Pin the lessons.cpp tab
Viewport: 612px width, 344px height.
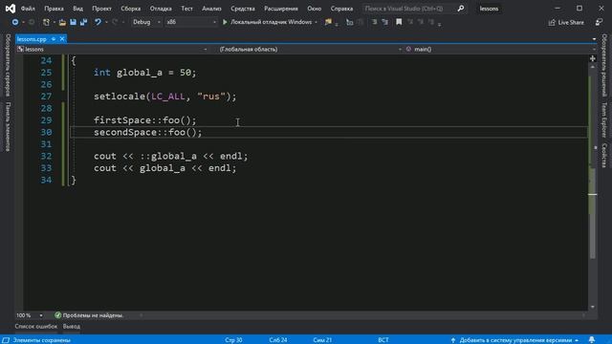tap(54, 39)
